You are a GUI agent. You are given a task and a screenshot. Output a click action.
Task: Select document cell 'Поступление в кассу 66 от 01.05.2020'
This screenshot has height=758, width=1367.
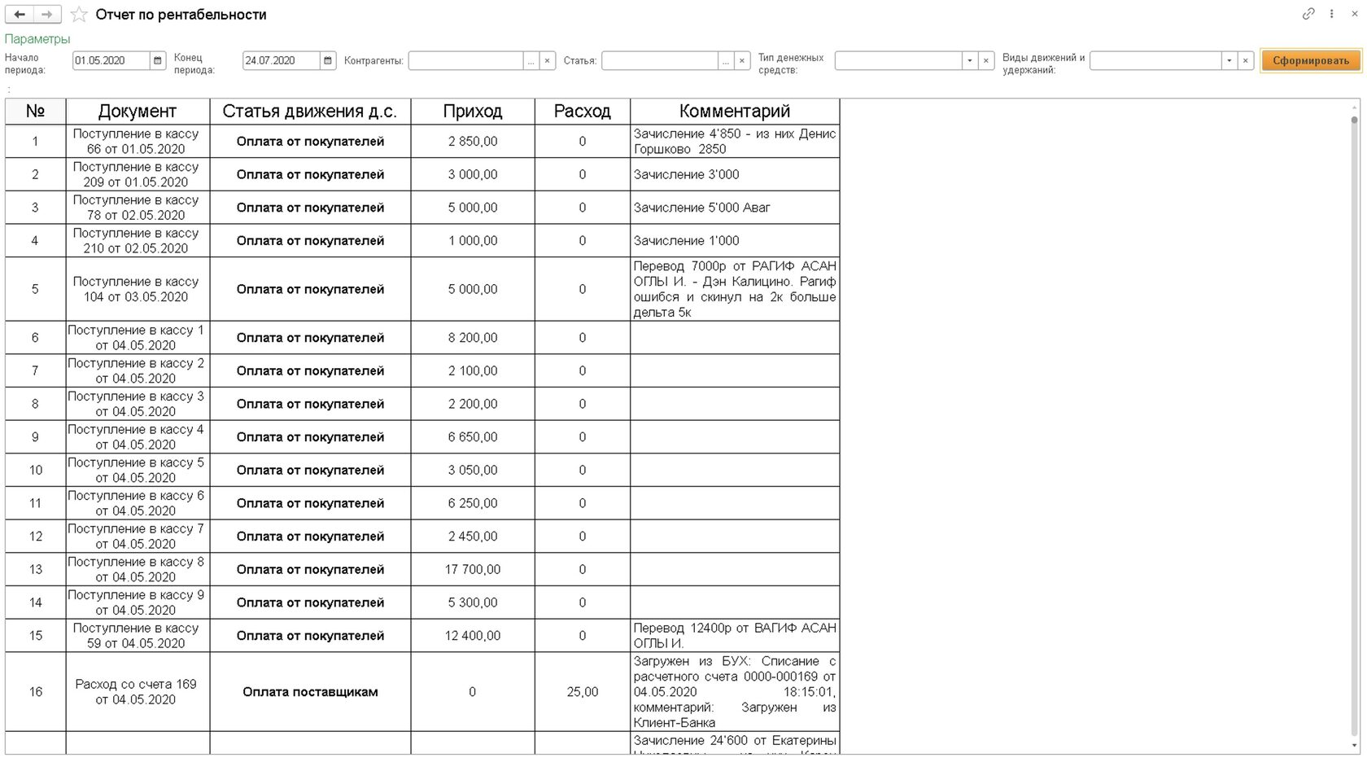pyautogui.click(x=138, y=141)
